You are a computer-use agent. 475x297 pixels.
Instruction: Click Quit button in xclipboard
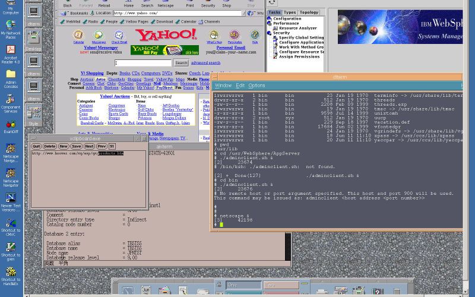coord(36,146)
